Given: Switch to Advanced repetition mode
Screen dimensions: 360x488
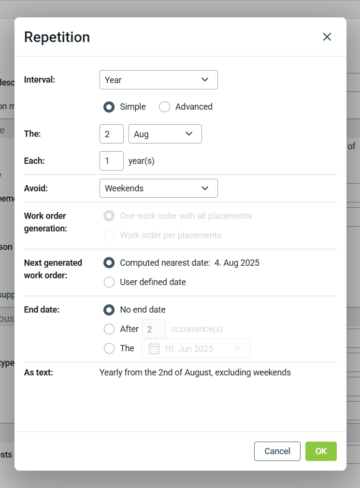Looking at the screenshot, I should coord(165,107).
